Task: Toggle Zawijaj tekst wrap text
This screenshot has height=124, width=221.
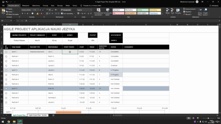Action: pos(66,10)
